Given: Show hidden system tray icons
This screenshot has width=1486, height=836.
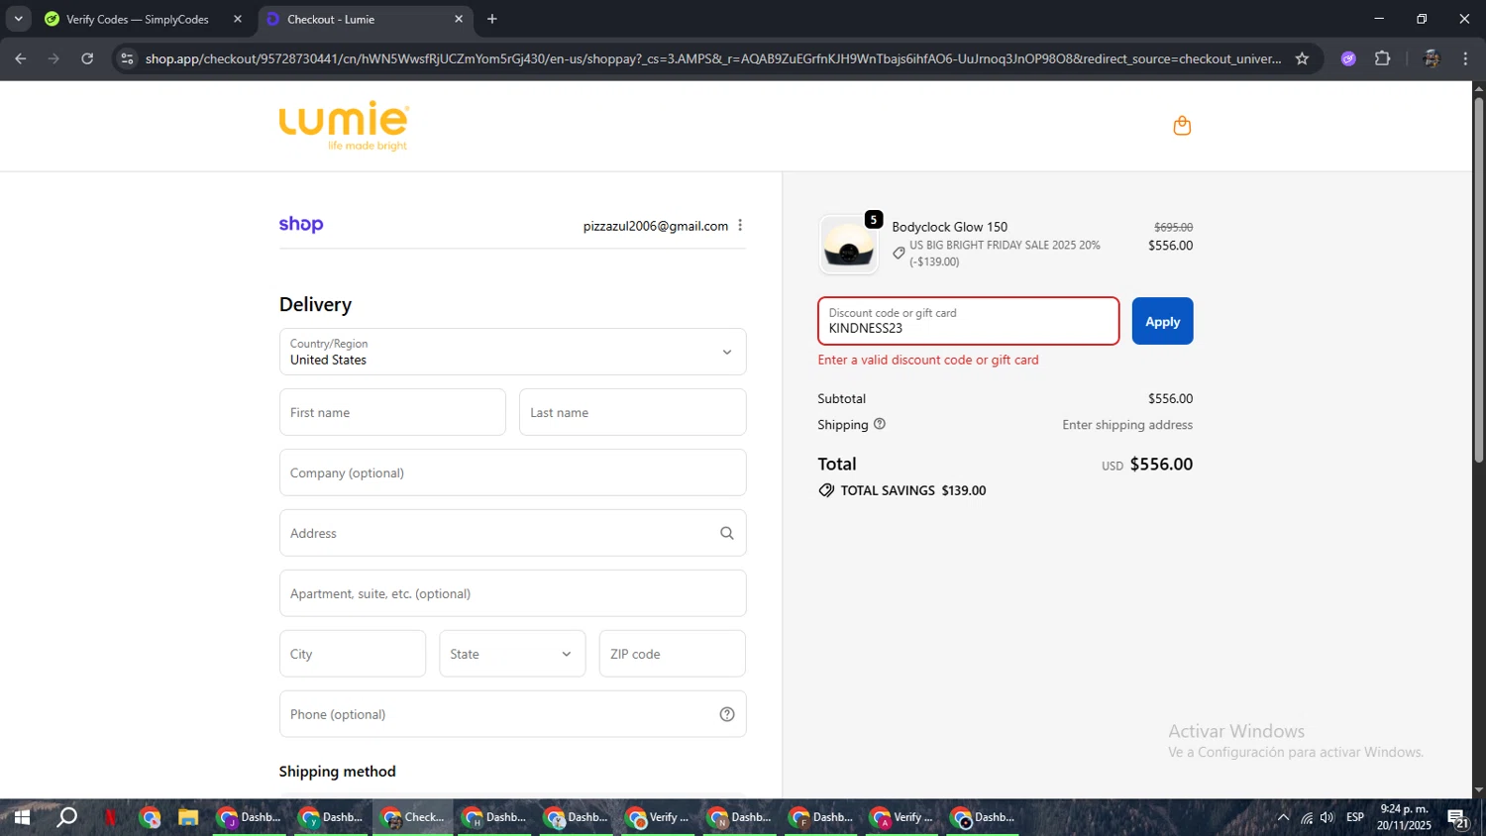Looking at the screenshot, I should (1283, 817).
